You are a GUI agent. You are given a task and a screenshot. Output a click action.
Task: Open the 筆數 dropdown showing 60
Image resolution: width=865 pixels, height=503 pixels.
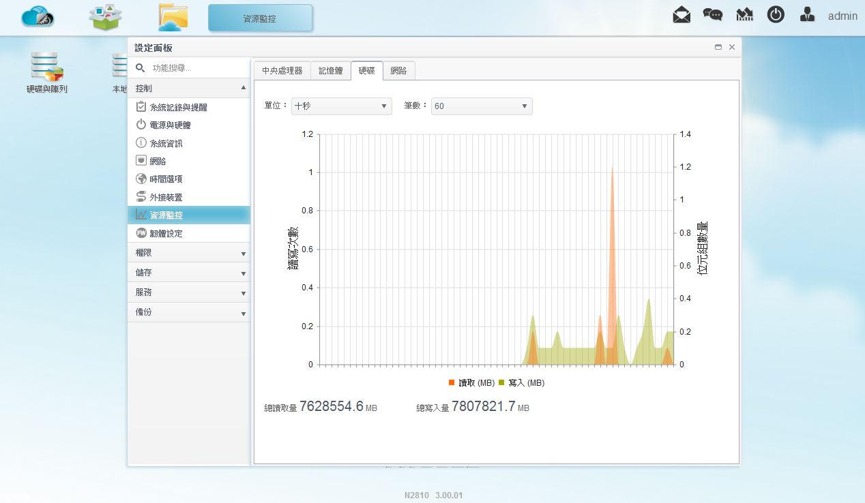pos(482,106)
